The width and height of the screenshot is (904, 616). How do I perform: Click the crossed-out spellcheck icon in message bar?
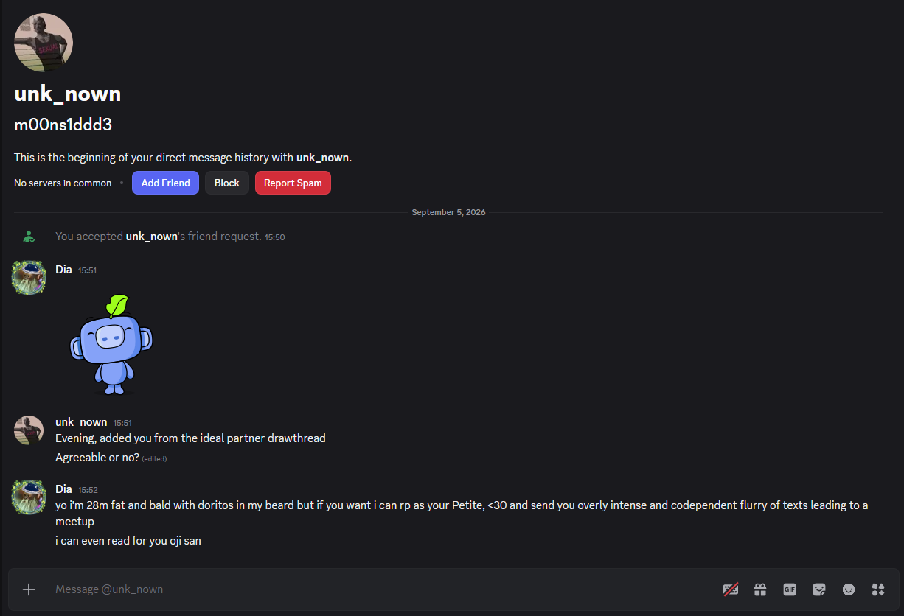(x=731, y=589)
